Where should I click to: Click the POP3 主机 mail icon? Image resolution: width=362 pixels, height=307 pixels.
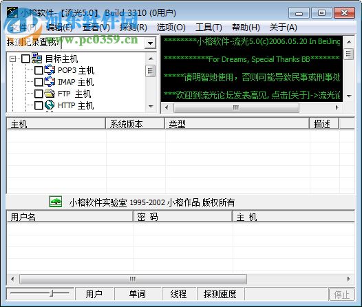point(50,70)
